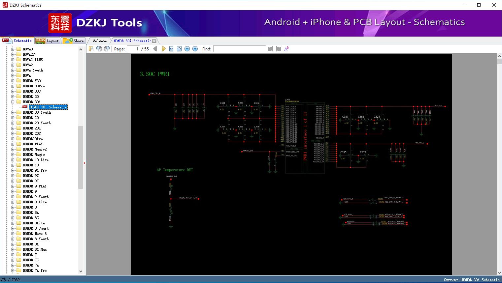
Task: Close the HONOR 30i Schematic tab
Action: (x=154, y=41)
